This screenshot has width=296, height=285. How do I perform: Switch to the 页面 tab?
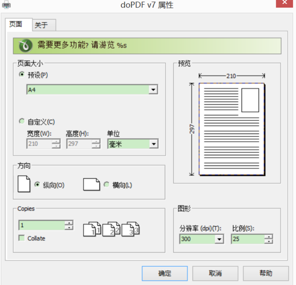tap(19, 24)
